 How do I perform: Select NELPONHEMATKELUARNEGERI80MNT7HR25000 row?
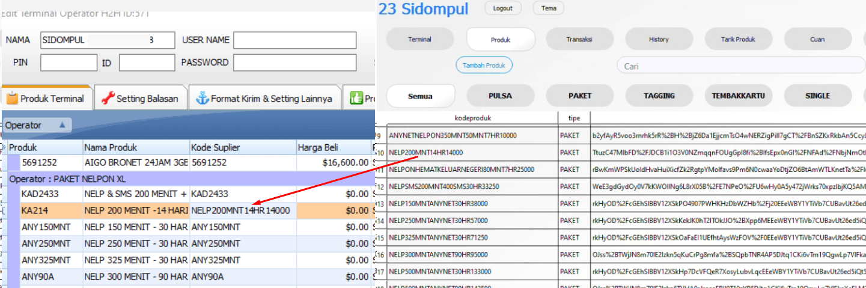click(x=620, y=170)
